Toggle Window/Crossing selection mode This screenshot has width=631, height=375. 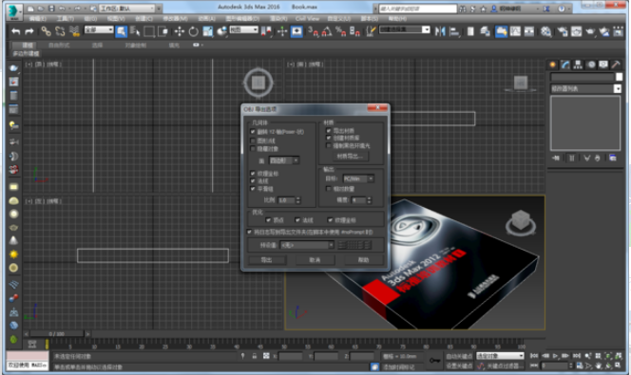pyautogui.click(x=163, y=31)
